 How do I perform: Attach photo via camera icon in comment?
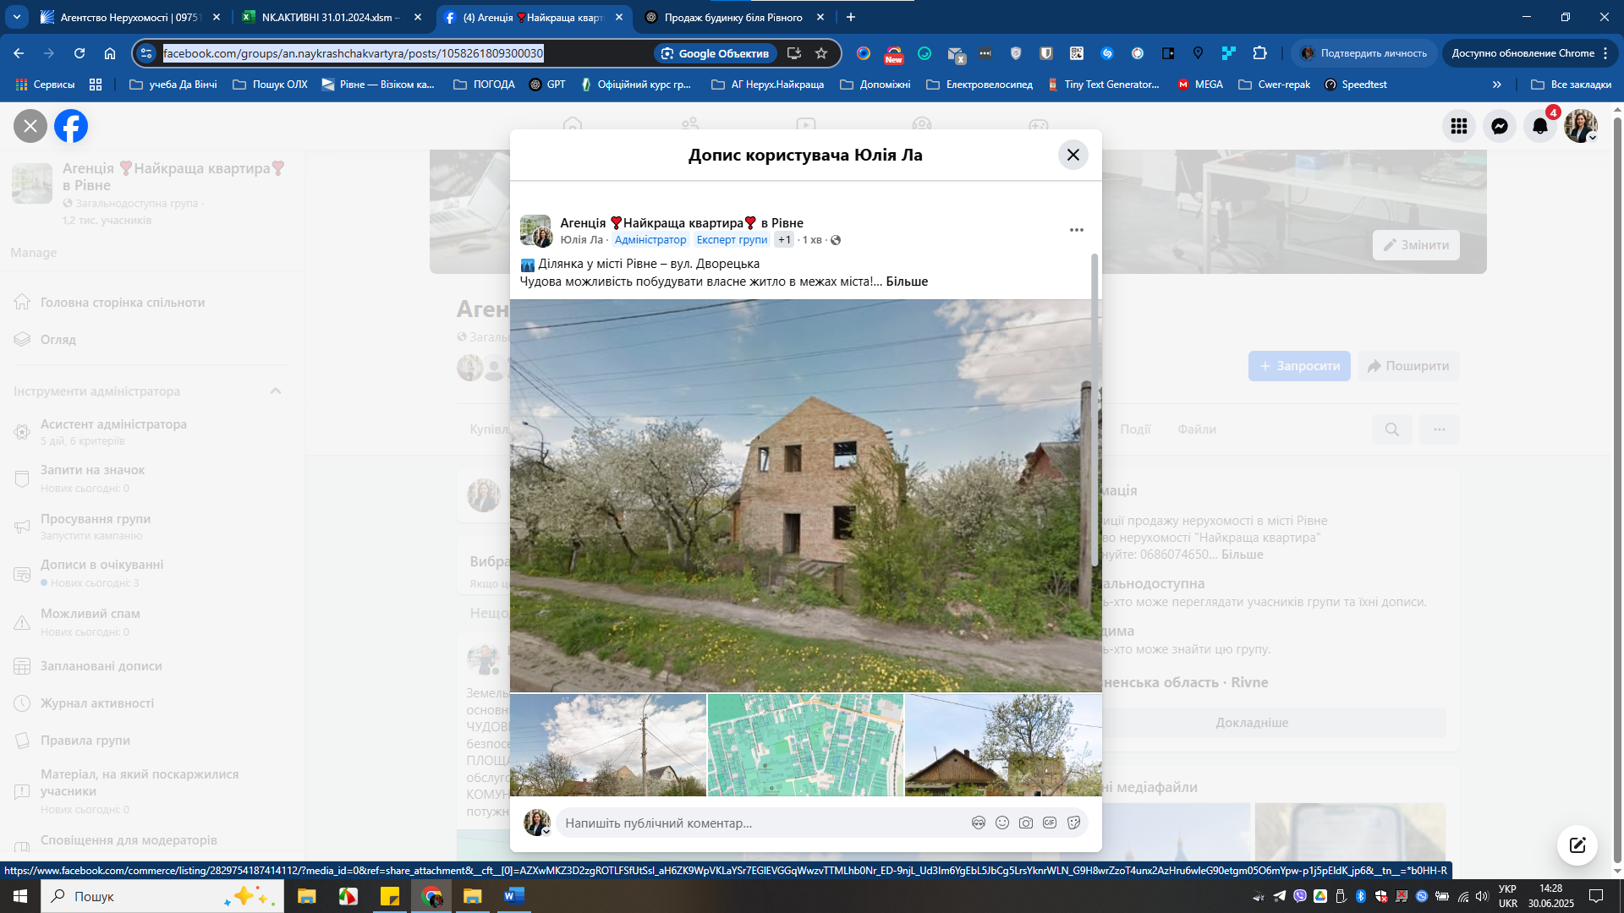pos(1026,823)
